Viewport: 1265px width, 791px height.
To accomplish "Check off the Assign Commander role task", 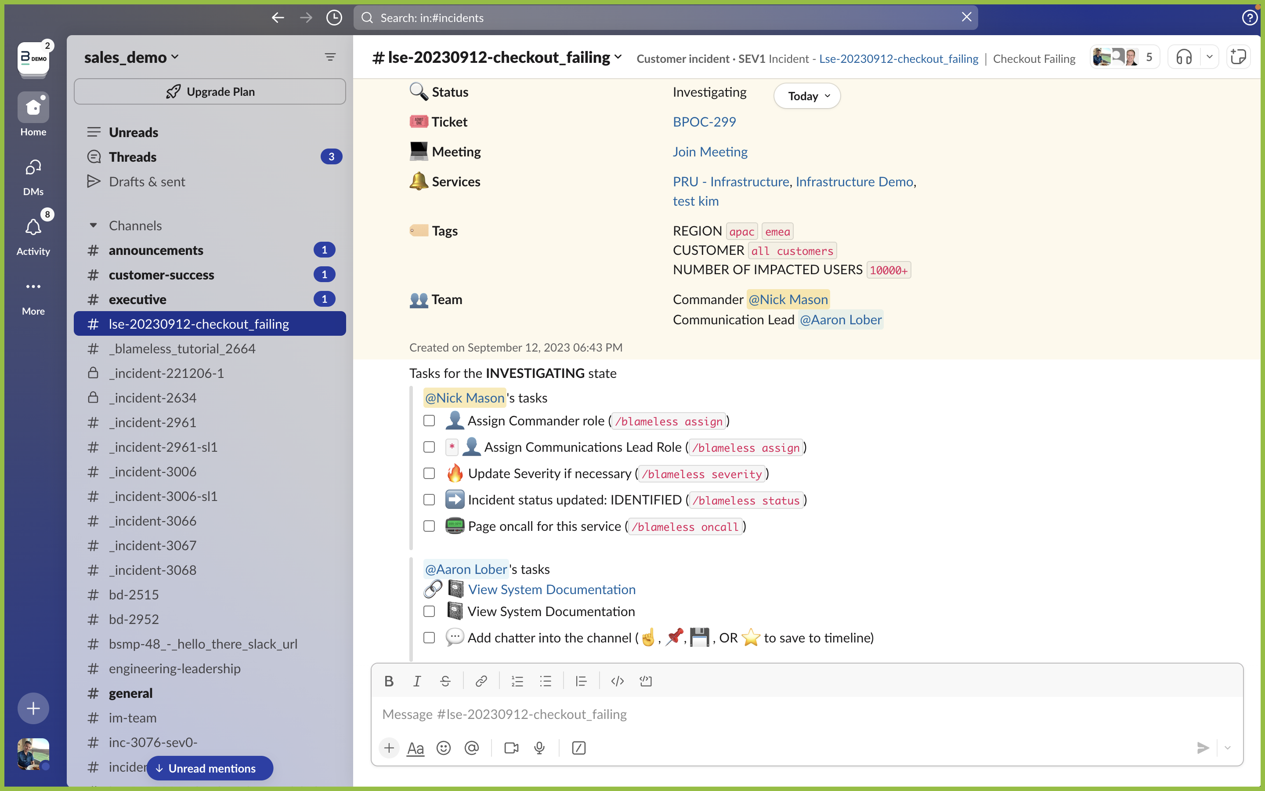I will [x=429, y=421].
